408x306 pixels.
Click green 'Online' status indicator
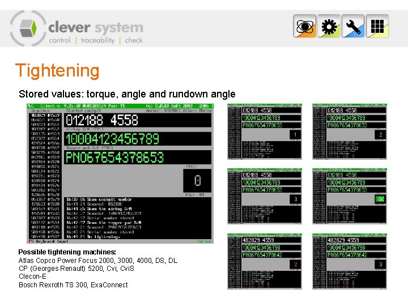pos(204,241)
